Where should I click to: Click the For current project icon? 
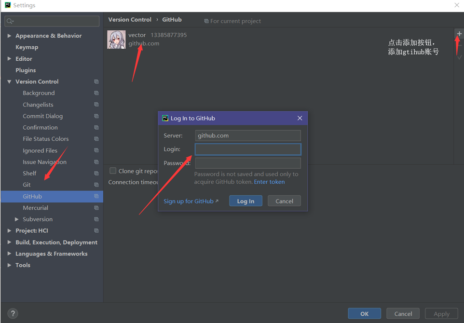[206, 21]
